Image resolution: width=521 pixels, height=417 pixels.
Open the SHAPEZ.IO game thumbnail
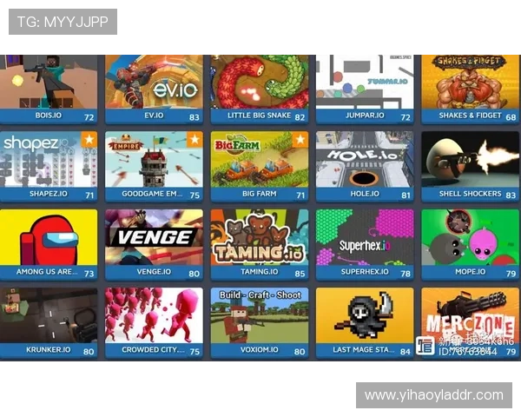pyautogui.click(x=49, y=159)
